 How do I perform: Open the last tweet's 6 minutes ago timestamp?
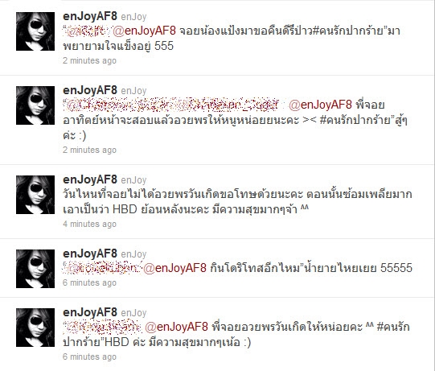click(89, 357)
